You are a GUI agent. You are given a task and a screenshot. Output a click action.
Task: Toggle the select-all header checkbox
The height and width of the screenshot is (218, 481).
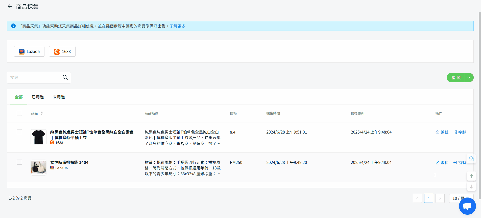(x=19, y=113)
